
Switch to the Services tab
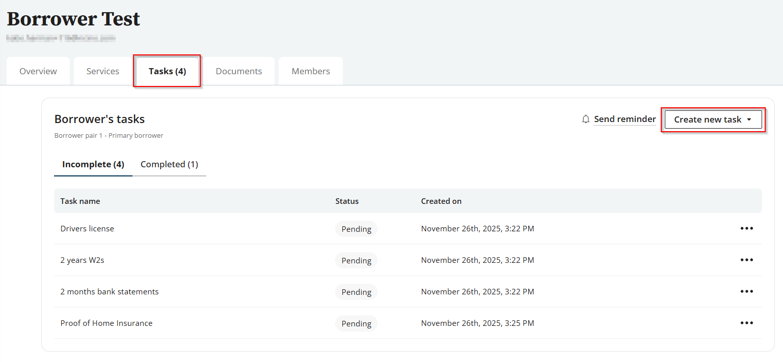[102, 71]
